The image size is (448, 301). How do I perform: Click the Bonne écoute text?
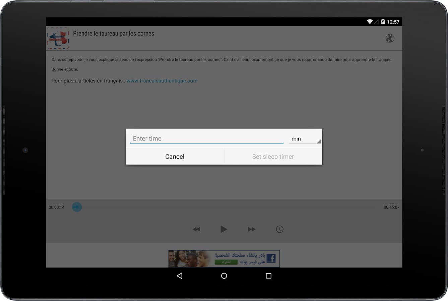point(65,69)
